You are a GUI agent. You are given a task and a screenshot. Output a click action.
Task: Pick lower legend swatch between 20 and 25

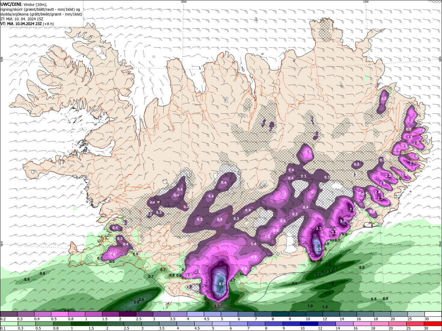[x=397, y=324]
